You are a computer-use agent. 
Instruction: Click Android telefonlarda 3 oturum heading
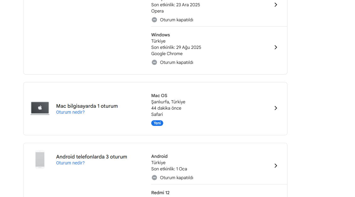coord(92,157)
